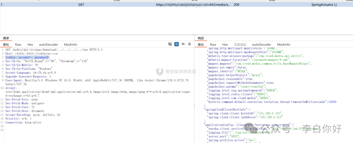
Task: Switch response view to Hex tab
Action: click(225, 44)
